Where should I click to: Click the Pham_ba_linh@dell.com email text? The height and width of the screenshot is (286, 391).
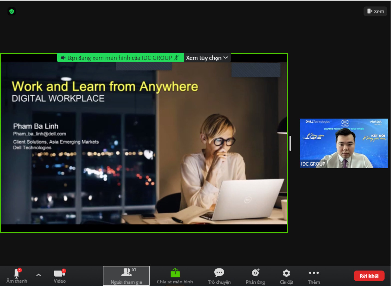point(40,134)
